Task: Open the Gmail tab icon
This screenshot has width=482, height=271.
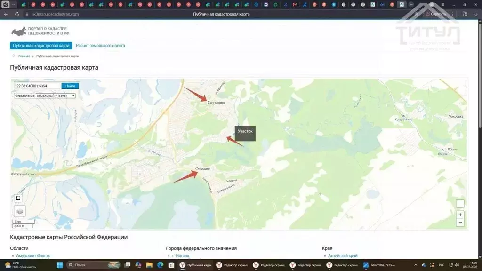Action: [x=295, y=5]
